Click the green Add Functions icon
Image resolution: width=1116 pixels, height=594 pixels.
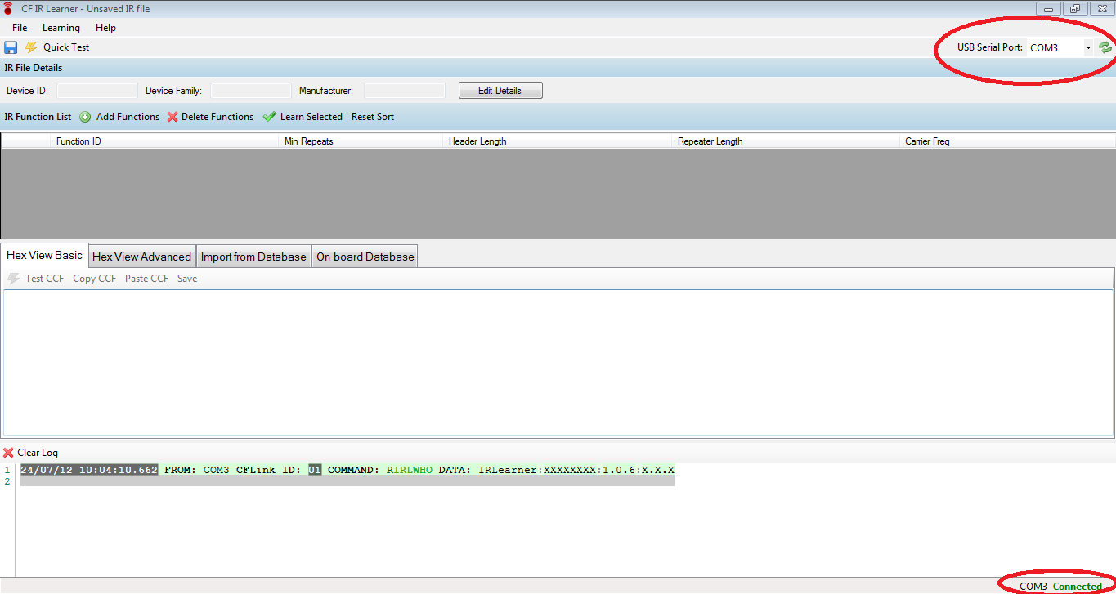(85, 117)
